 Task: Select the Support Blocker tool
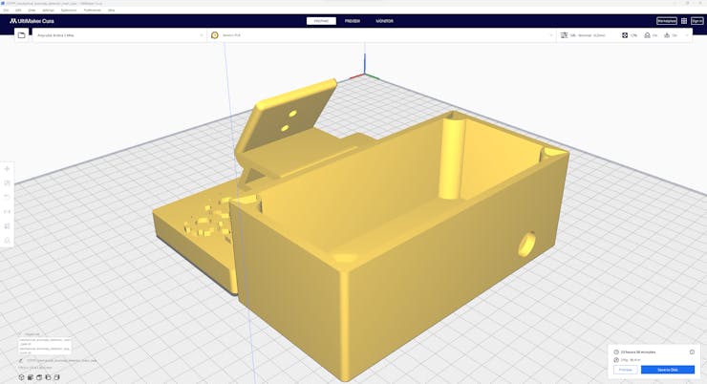tap(8, 241)
